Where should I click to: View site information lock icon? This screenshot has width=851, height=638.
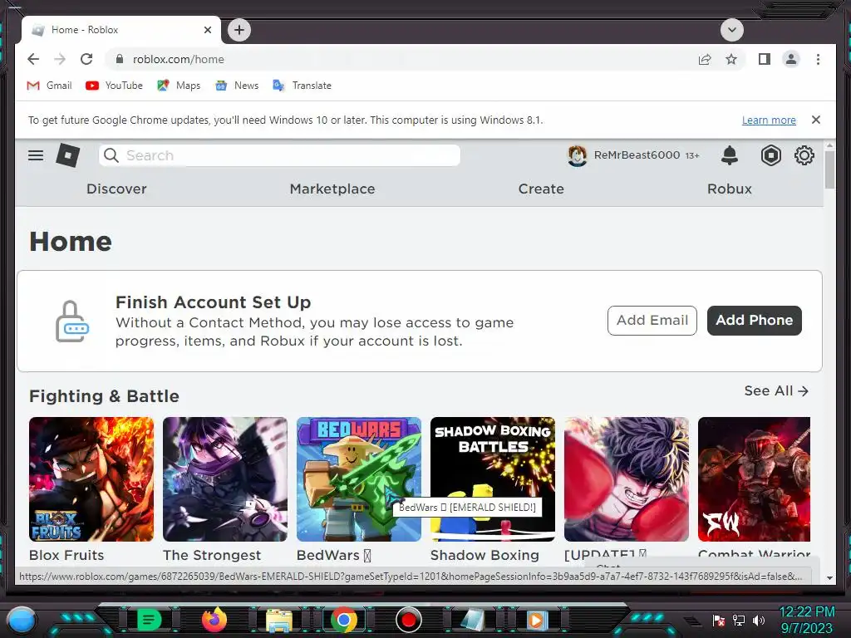[x=120, y=59]
